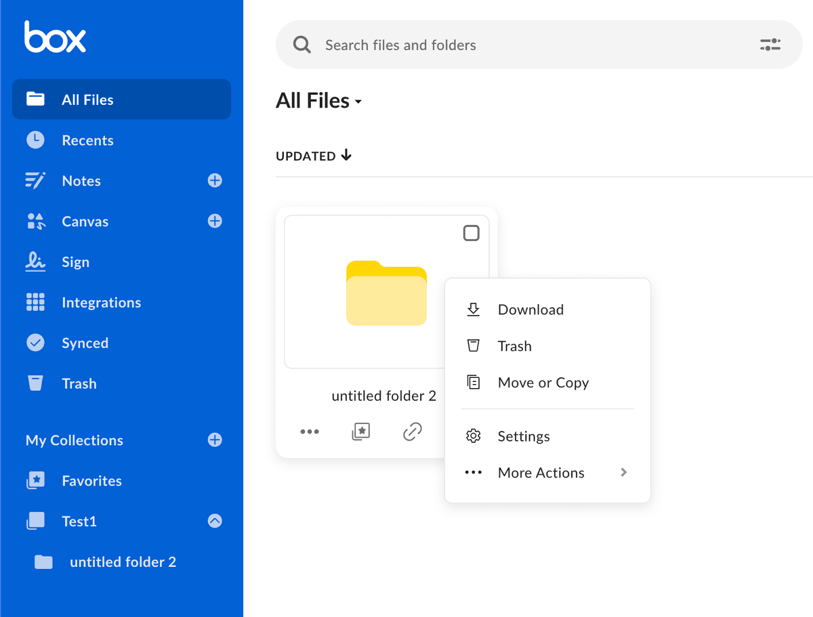The width and height of the screenshot is (813, 617).
Task: Open Recents from the sidebar
Action: point(87,140)
